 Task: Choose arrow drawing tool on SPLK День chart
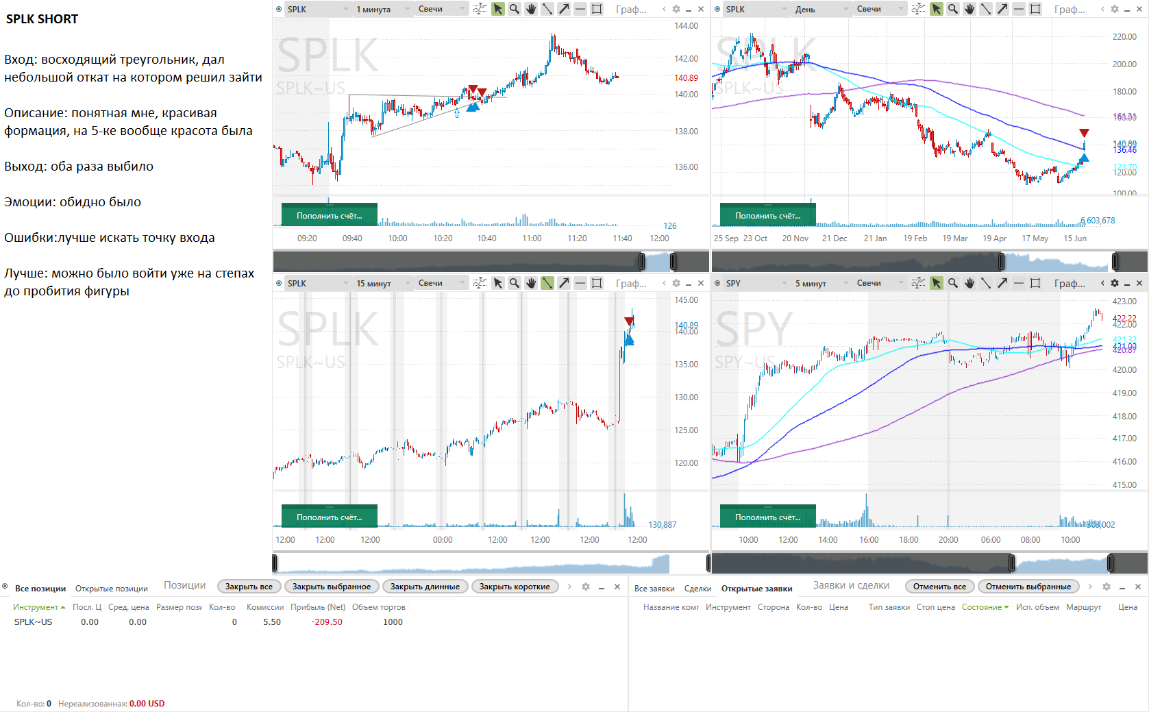1002,9
